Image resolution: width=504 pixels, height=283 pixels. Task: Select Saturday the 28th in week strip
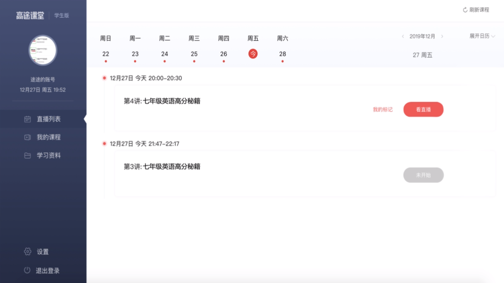point(283,54)
